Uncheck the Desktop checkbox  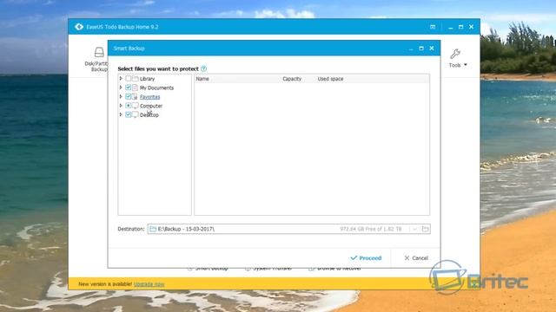[x=129, y=114]
